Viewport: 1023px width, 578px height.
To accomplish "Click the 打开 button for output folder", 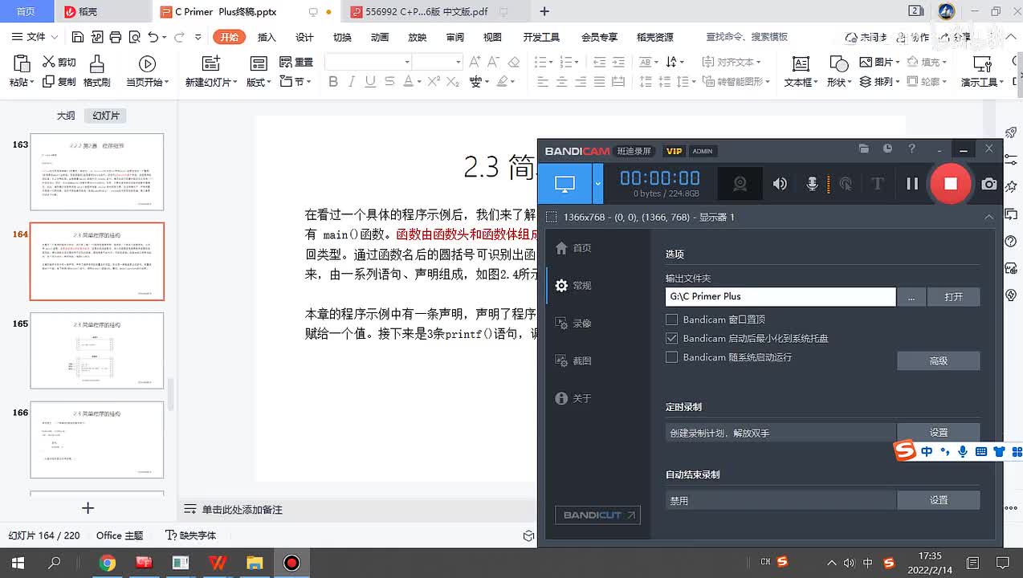I will click(x=953, y=296).
